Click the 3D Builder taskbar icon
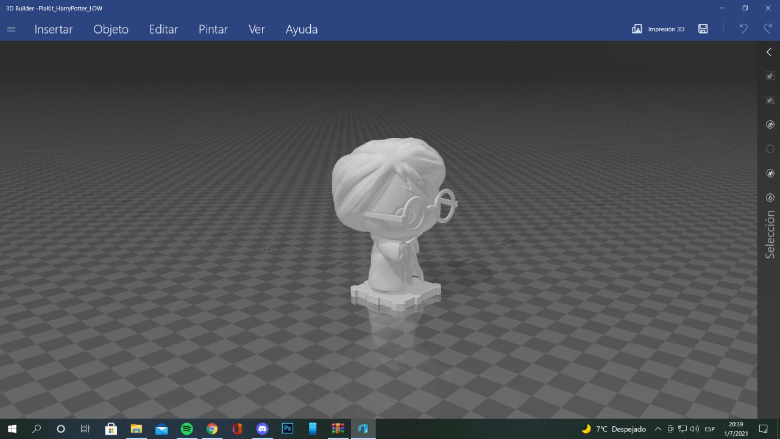 click(363, 429)
